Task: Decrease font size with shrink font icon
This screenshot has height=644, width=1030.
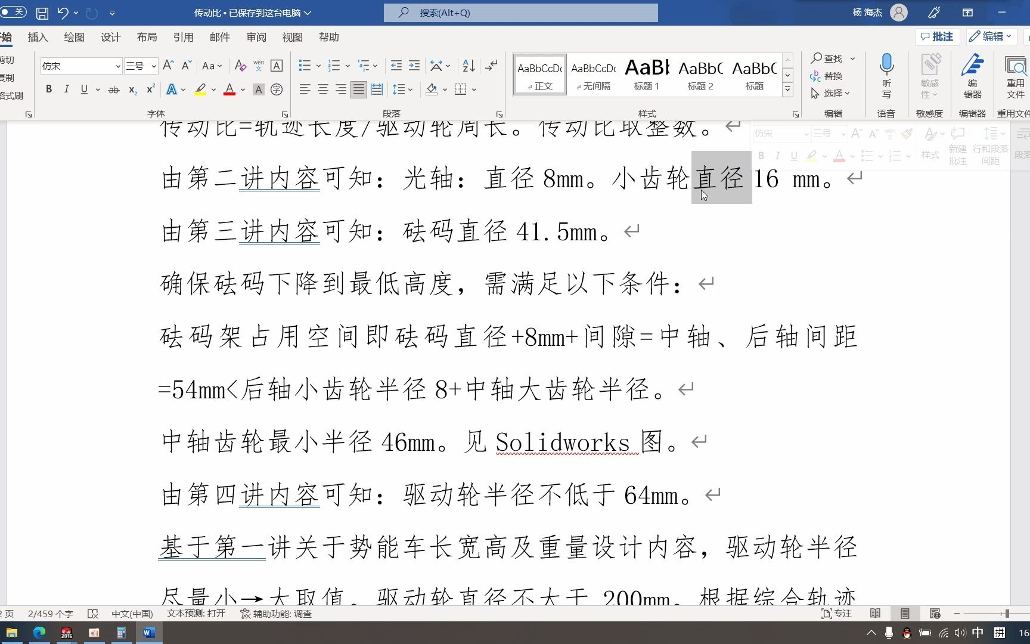Action: point(187,66)
